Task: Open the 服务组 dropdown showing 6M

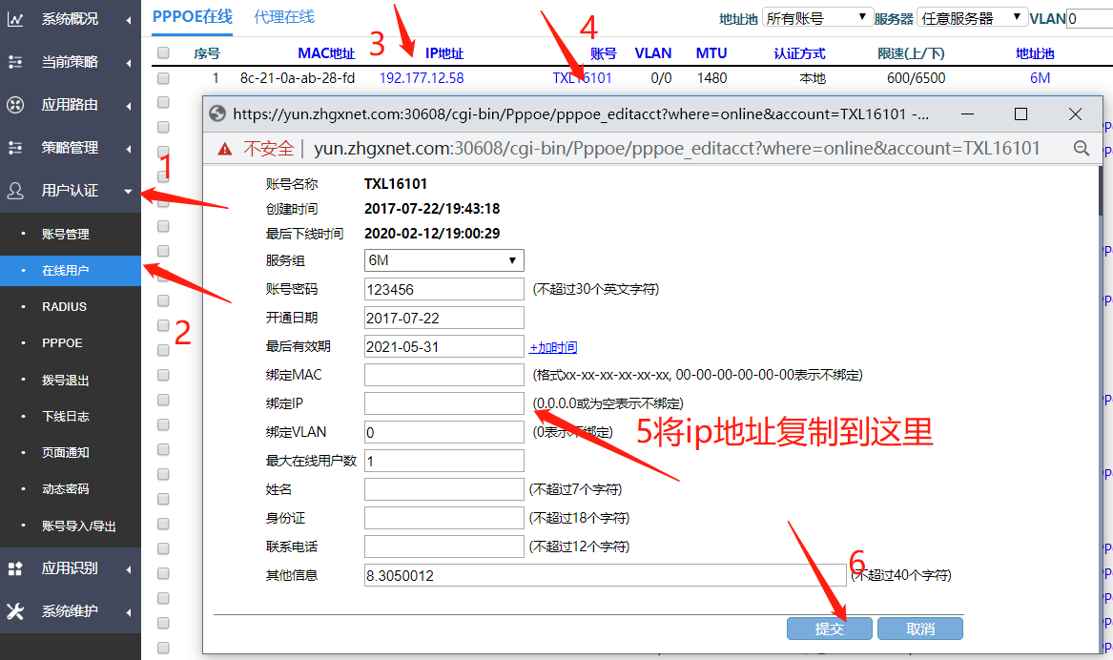Action: pos(444,260)
